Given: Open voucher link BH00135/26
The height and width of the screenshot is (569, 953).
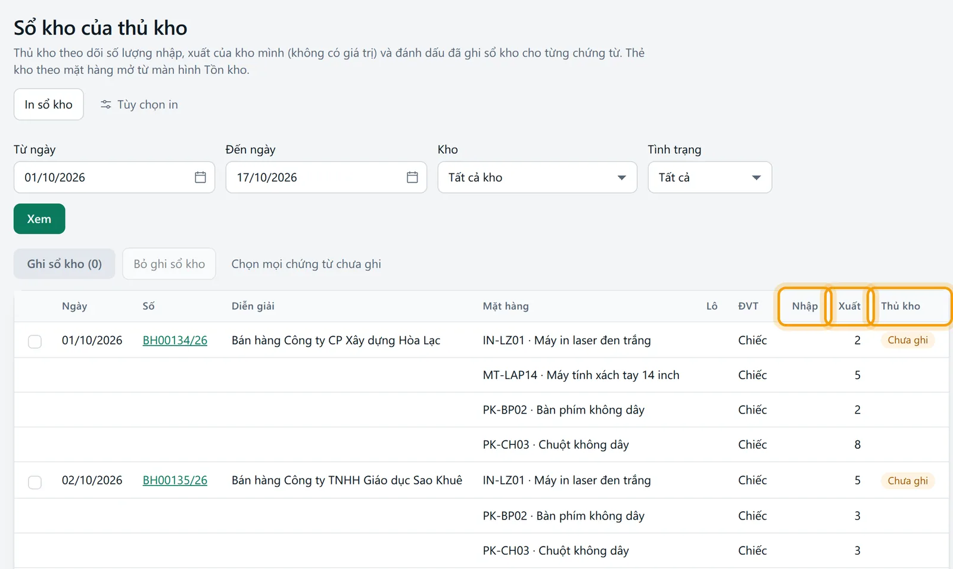Looking at the screenshot, I should 175,480.
